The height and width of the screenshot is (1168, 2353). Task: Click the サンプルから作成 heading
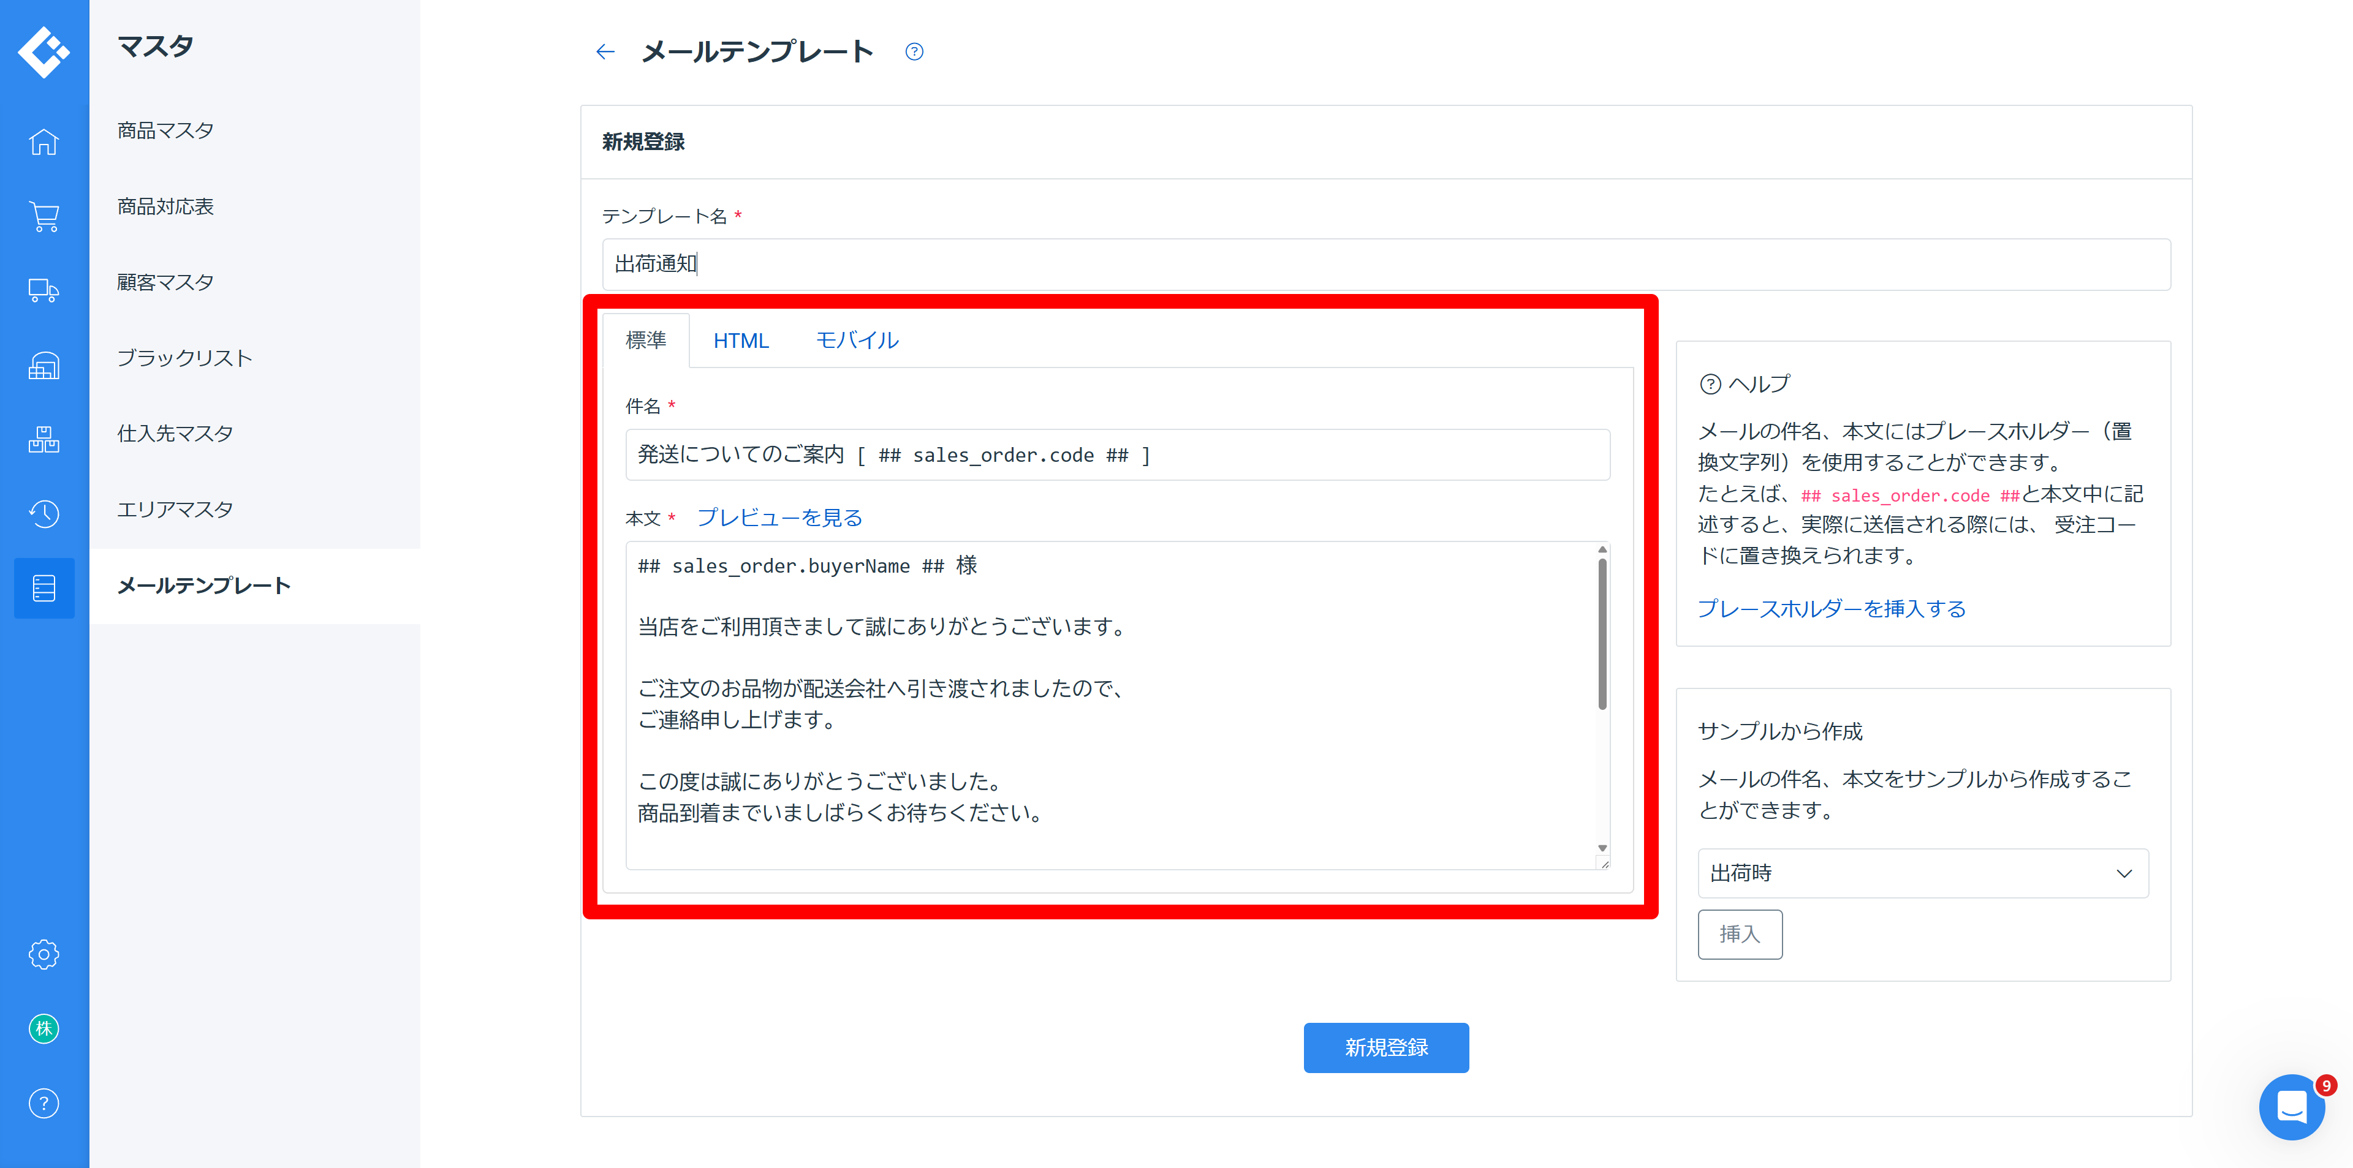1779,731
